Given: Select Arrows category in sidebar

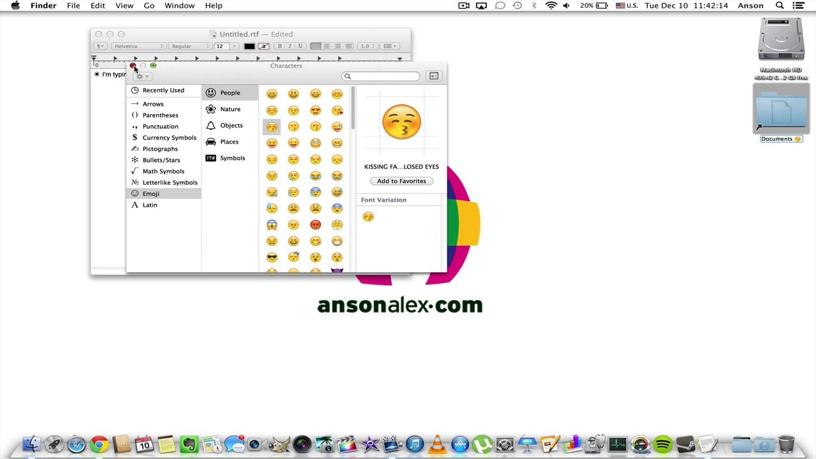Looking at the screenshot, I should (x=164, y=104).
